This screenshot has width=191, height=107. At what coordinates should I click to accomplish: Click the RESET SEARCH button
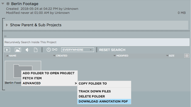(x=112, y=50)
